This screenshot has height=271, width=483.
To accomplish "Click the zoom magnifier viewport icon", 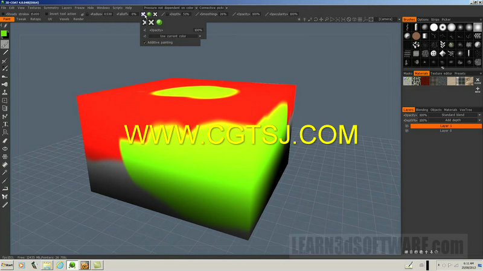I will [x=327, y=19].
